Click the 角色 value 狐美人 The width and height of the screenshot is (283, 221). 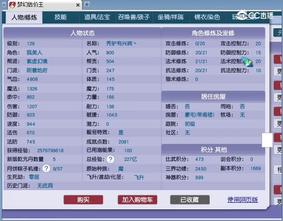point(35,53)
